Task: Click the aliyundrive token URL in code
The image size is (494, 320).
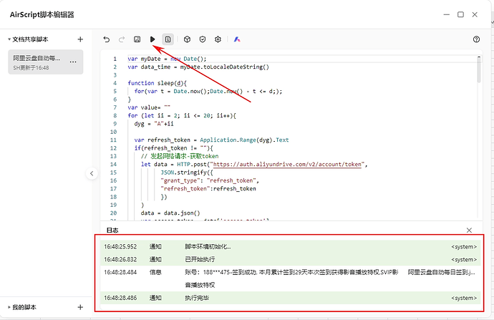Action: click(x=287, y=165)
